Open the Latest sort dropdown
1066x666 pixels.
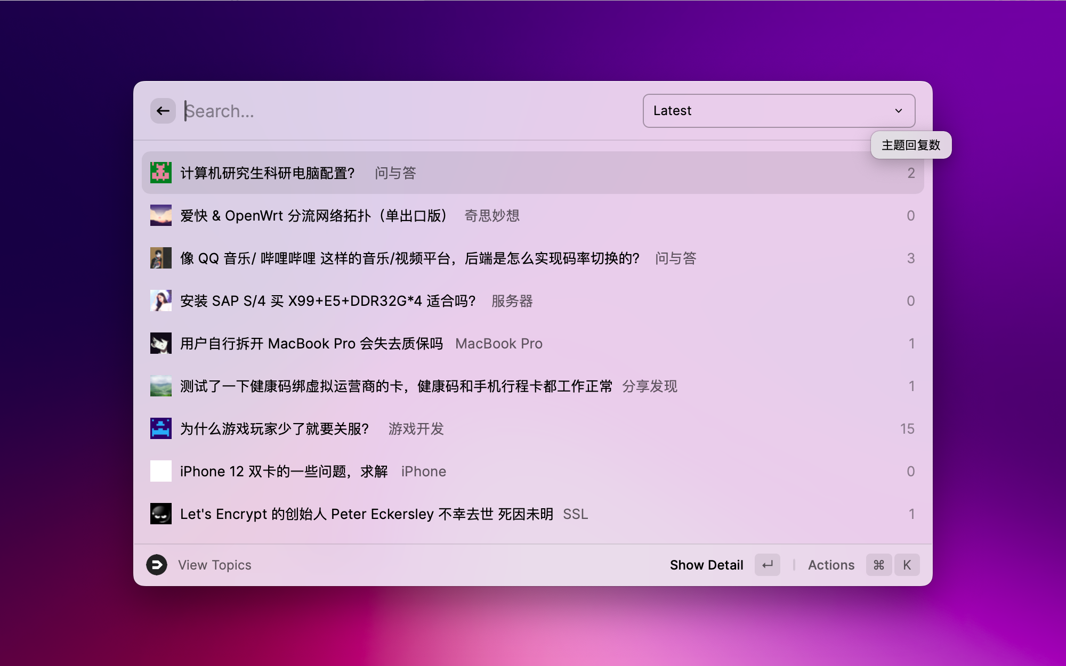coord(778,111)
